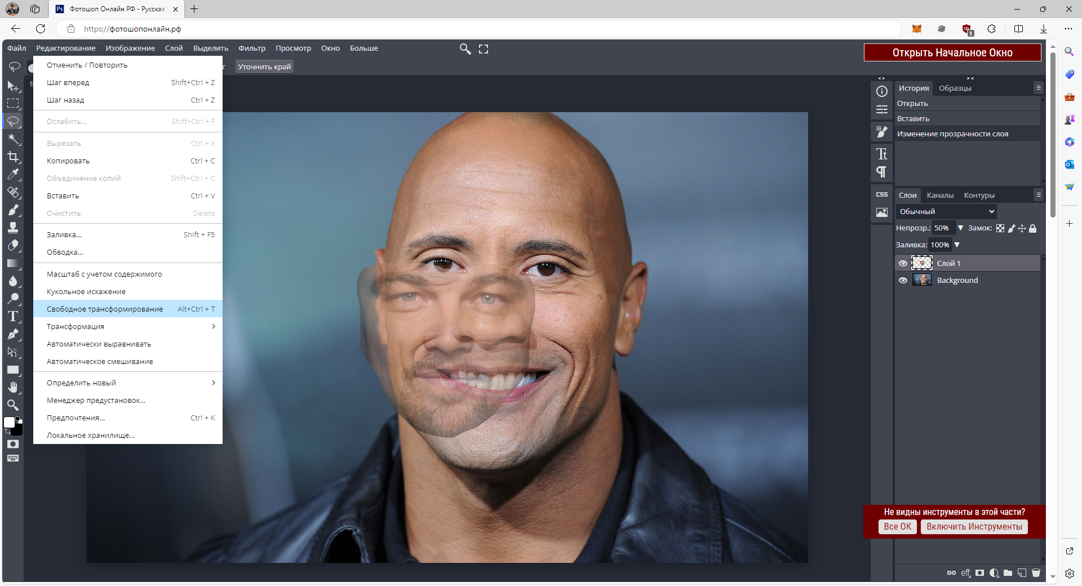Select the Eraser tool
This screenshot has width=1082, height=586.
click(13, 246)
